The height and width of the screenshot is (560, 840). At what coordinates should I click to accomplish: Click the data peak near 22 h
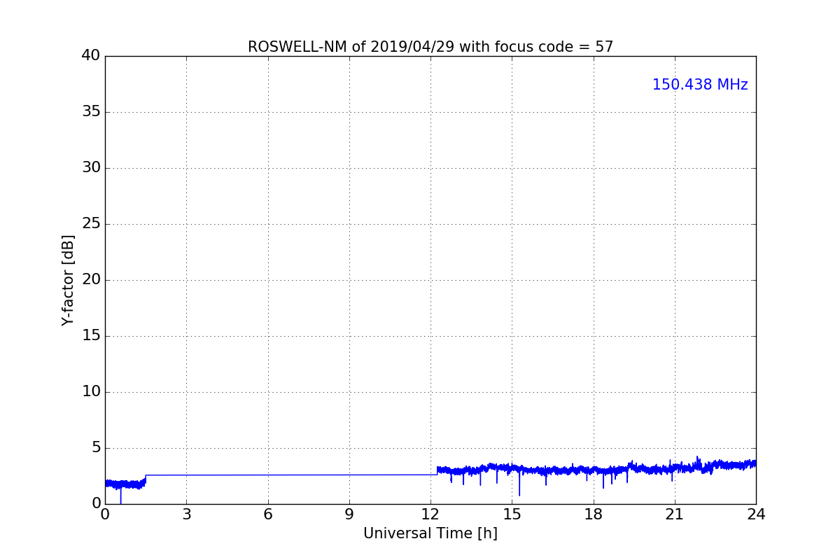[697, 461]
